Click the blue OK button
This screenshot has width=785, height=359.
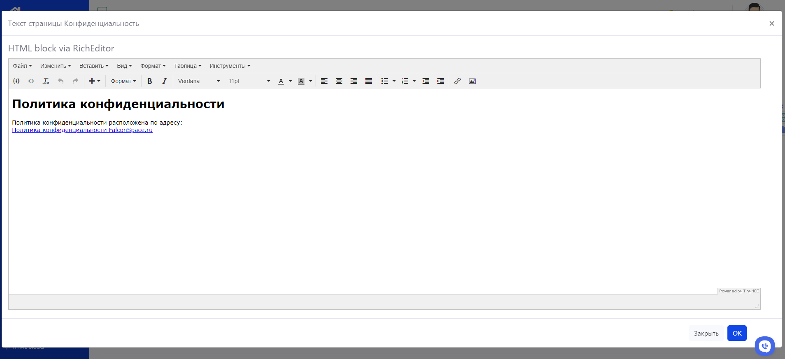(736, 333)
